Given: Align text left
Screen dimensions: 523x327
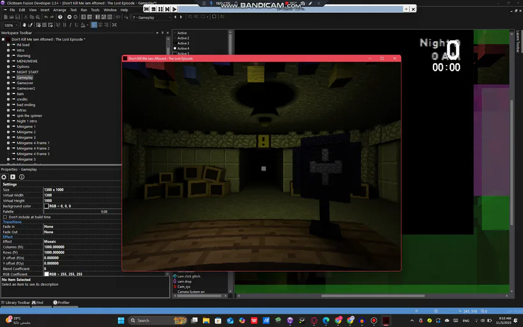Looking at the screenshot, I should tap(94, 25).
